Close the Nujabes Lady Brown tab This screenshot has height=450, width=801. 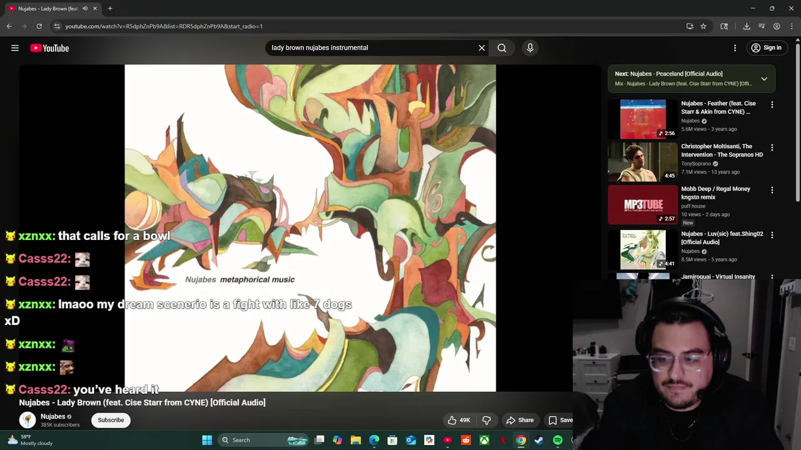(x=95, y=9)
